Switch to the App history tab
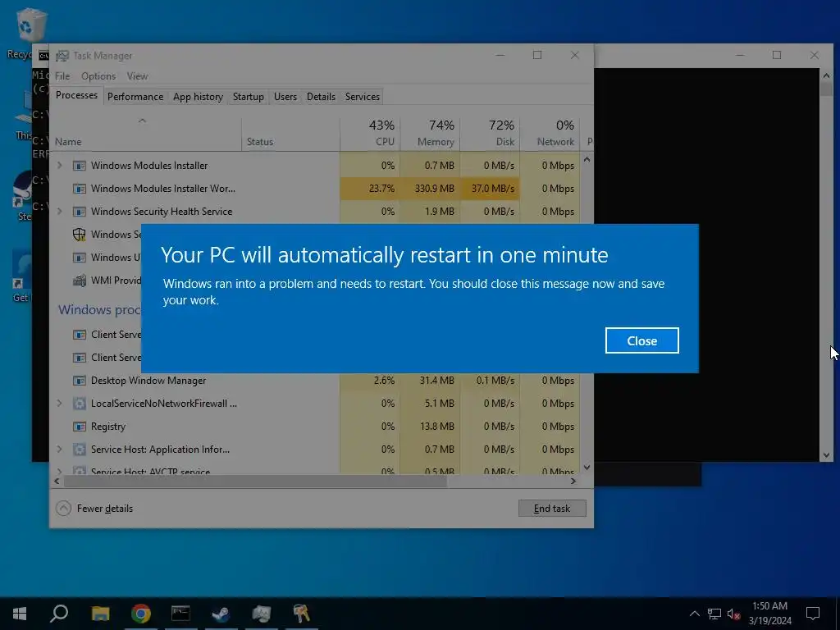The image size is (840, 630). coord(198,97)
